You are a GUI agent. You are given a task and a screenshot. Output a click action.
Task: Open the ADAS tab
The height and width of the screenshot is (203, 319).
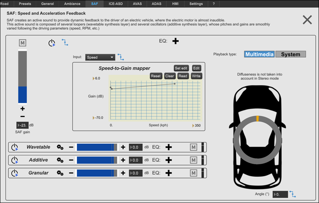(156, 4)
